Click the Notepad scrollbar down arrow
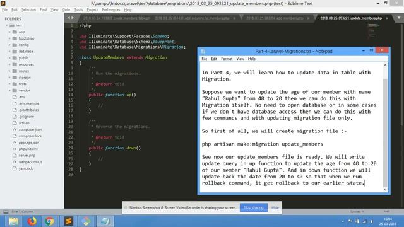 [385, 189]
